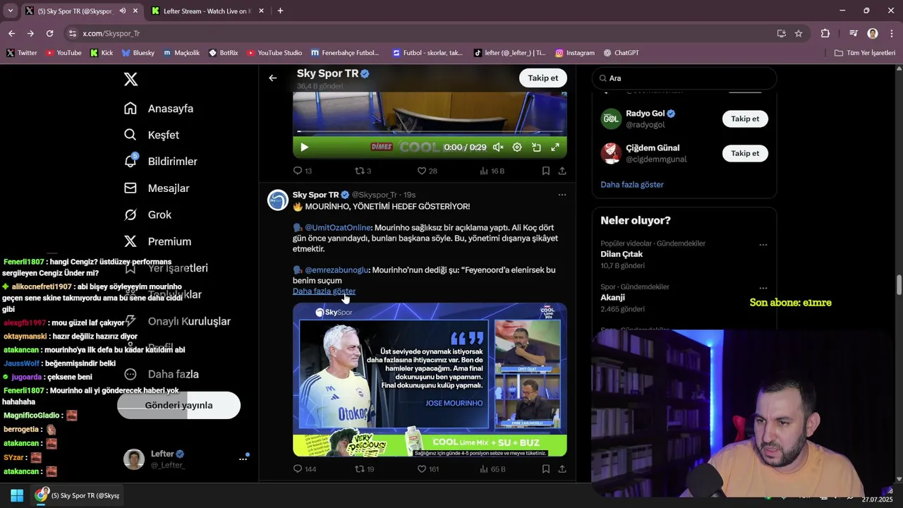Screen dimensions: 903x508
Task: Expand the video to fullscreen
Action: pos(555,147)
